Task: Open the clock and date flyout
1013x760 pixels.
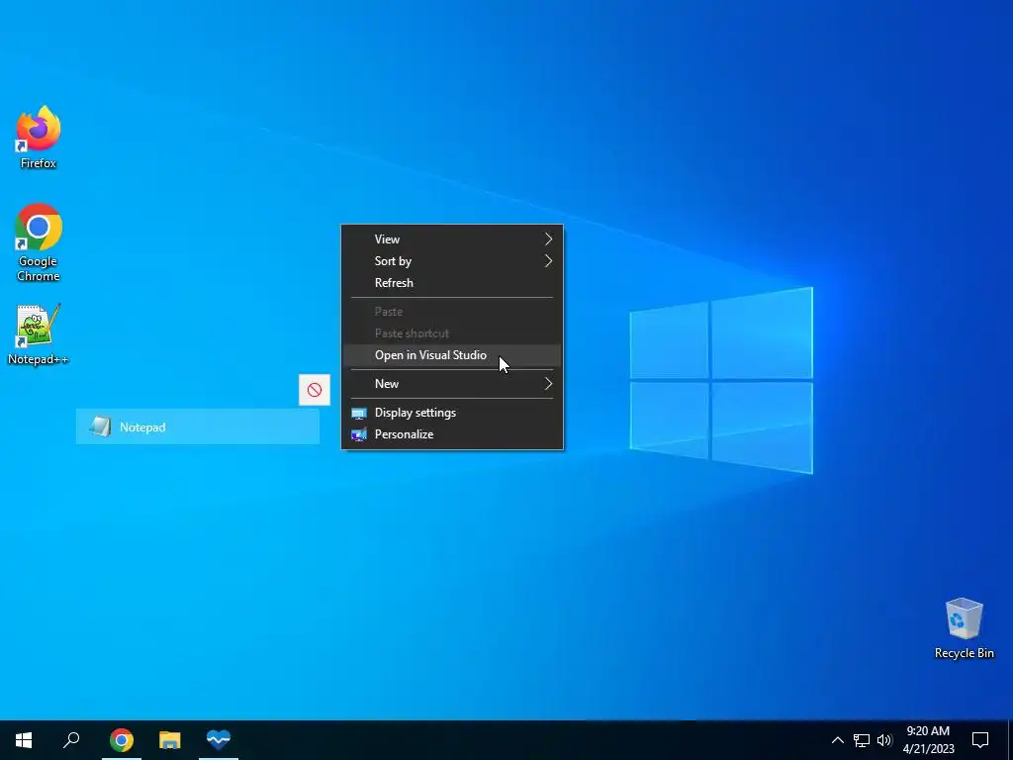Action: pos(928,740)
